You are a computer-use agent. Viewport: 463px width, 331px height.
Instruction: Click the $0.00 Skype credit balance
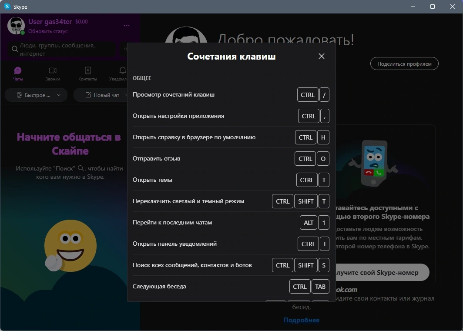click(x=81, y=22)
